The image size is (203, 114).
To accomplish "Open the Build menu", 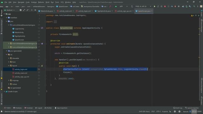I will pos(47,2).
